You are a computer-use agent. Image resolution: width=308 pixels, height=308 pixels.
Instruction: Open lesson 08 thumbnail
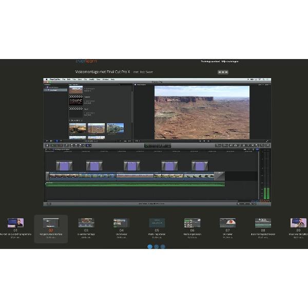tap(263, 223)
